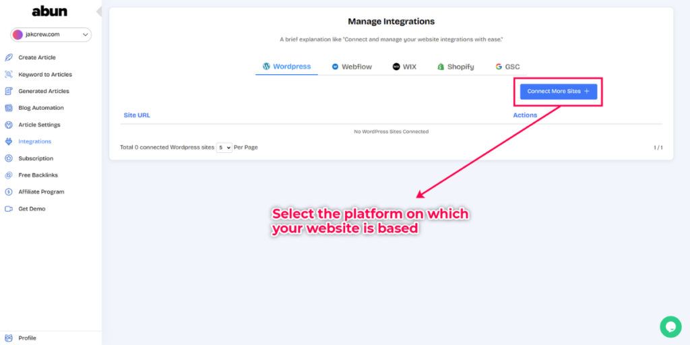Go to Generated Articles

44,91
